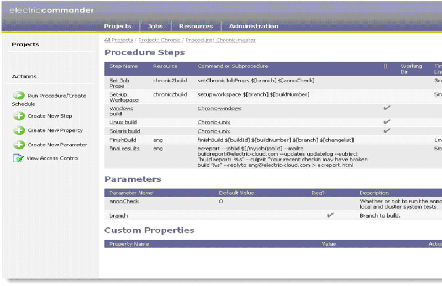Open the FinishBuild step
This screenshot has height=286, width=442.
pos(123,140)
